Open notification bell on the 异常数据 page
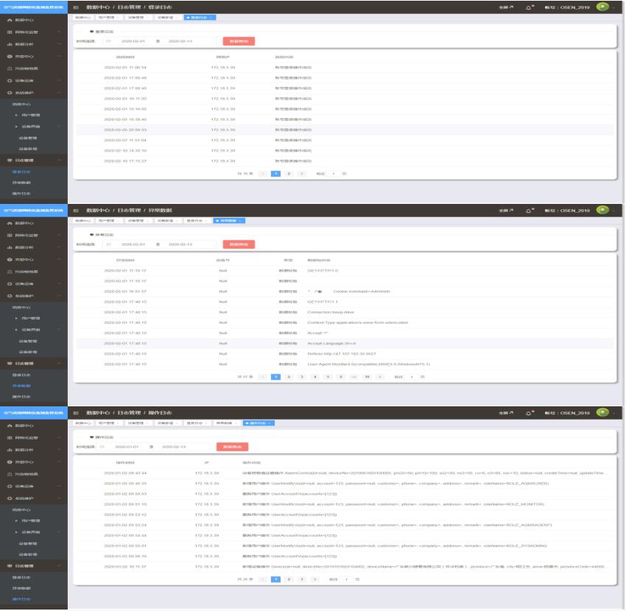This screenshot has width=626, height=611. tap(528, 211)
